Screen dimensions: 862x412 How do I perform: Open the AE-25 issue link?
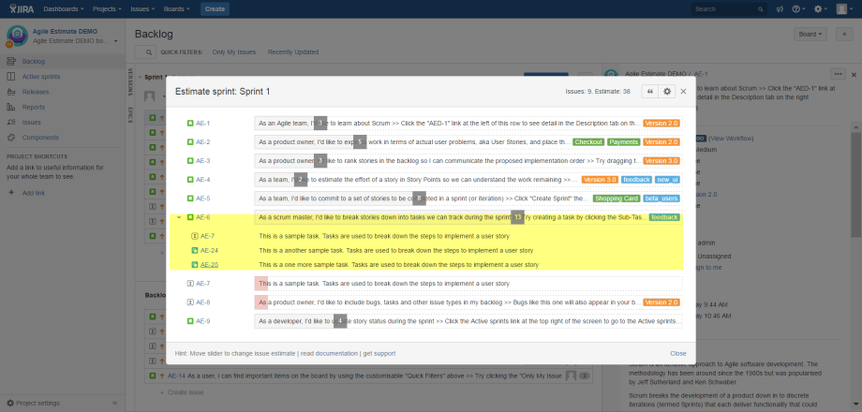[209, 264]
